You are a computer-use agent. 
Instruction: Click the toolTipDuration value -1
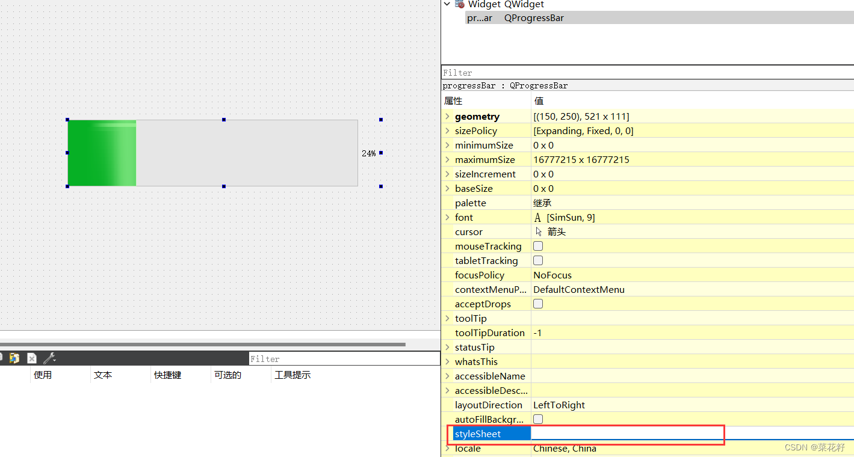pos(537,333)
